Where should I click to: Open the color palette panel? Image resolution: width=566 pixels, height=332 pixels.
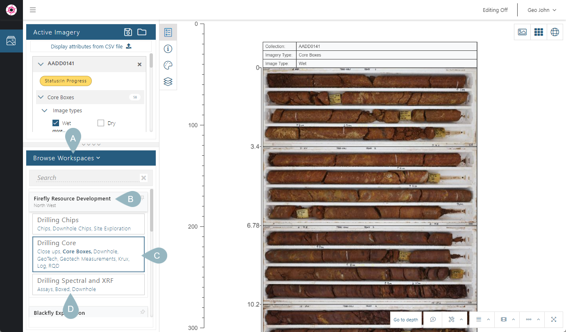pyautogui.click(x=168, y=65)
